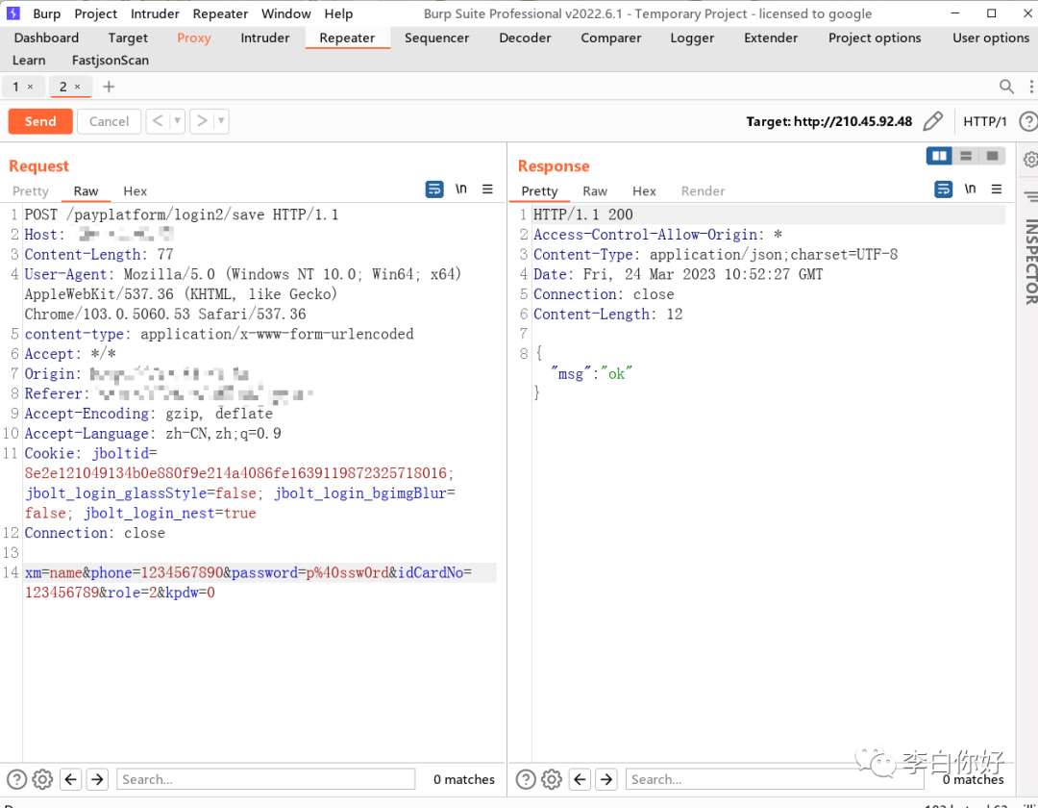
Task: Open the Repeater tab options kebab menu
Action: point(1030,87)
